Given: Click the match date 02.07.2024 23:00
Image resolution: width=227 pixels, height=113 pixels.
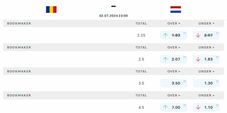Looking at the screenshot, I should coord(113,16).
